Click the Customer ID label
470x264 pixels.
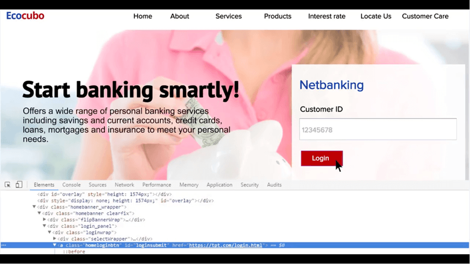coord(322,109)
